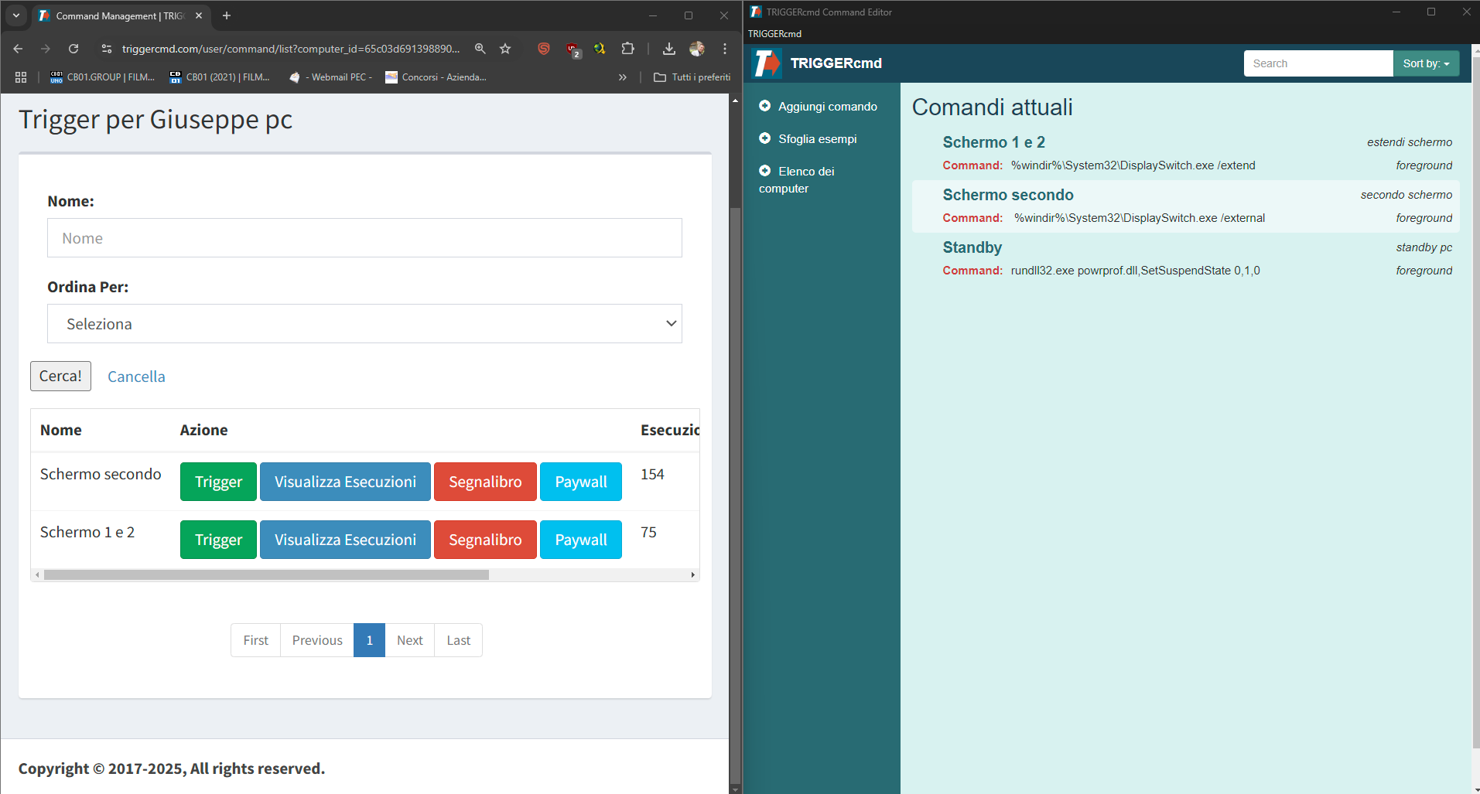Click the address bar URL field
The height and width of the screenshot is (794, 1480).
291,49
